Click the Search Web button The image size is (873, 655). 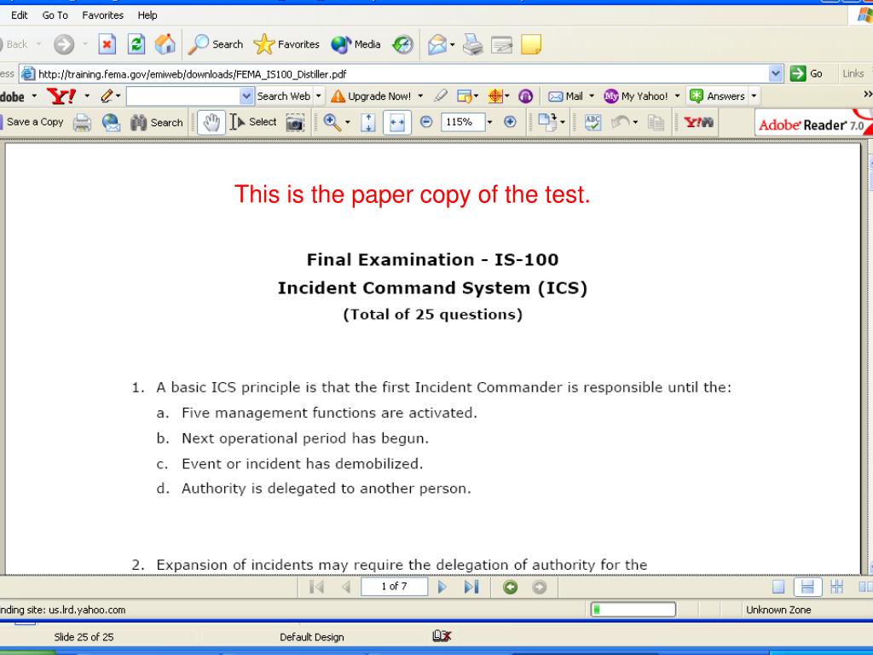click(x=283, y=96)
